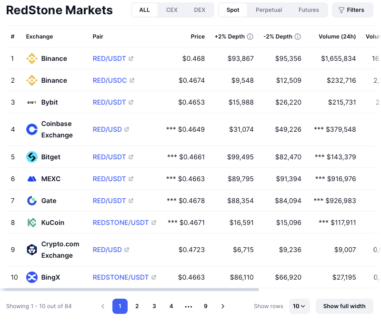Viewport: 381px width, 321px height.
Task: Click the pagination ellipsis
Action: tap(189, 307)
